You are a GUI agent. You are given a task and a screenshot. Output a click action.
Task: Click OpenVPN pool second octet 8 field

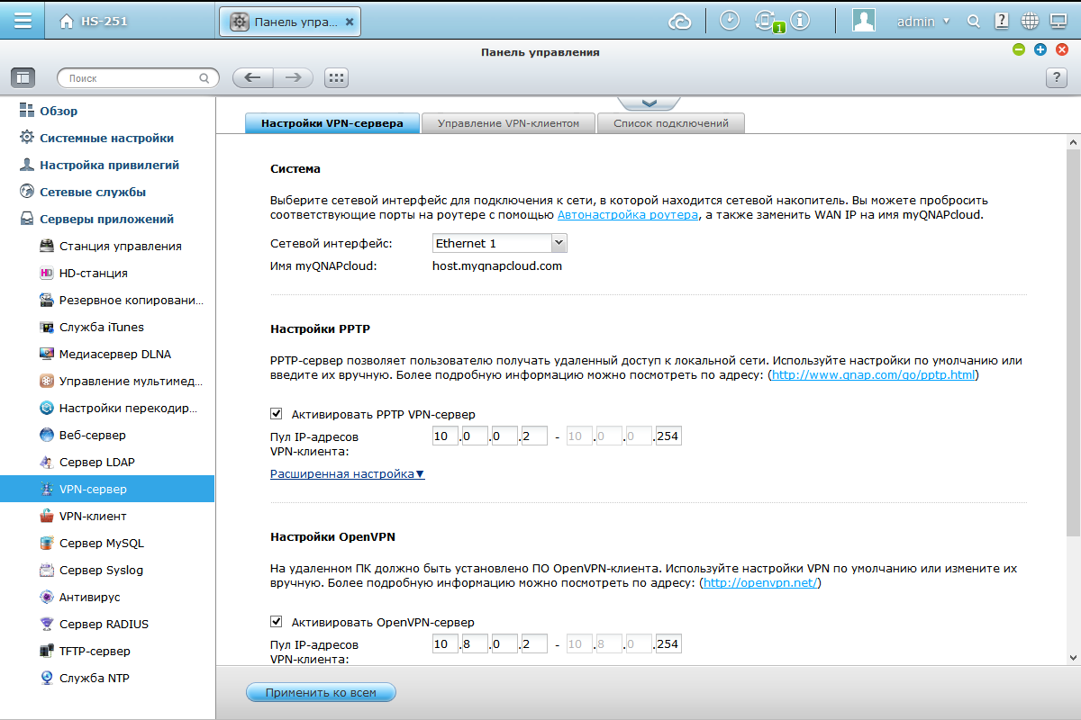pos(475,644)
